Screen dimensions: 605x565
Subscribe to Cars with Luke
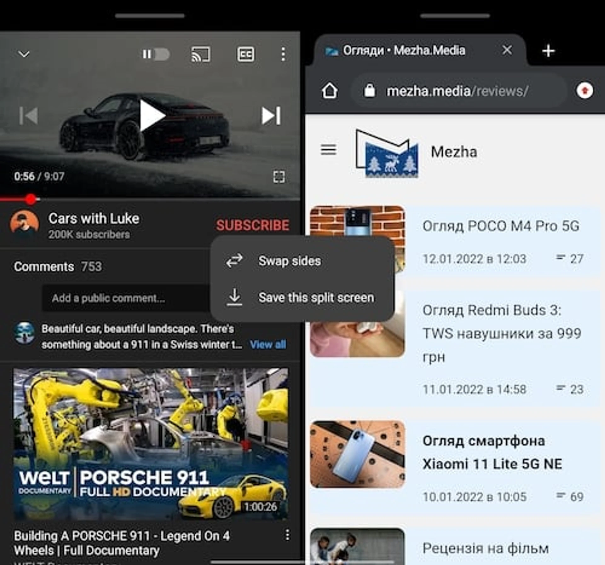click(x=252, y=225)
